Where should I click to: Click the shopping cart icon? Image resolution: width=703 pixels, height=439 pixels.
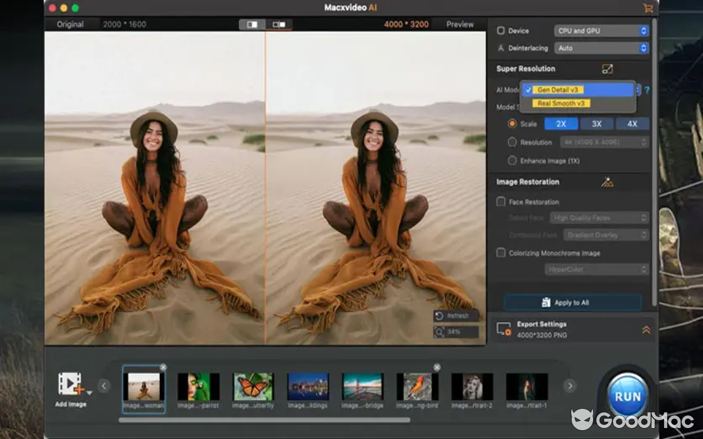[648, 8]
